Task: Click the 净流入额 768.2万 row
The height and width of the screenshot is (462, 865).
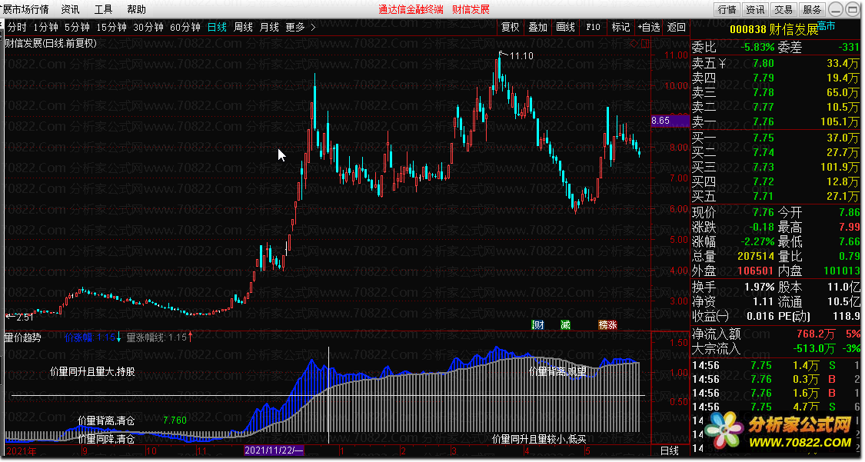Action: [776, 334]
